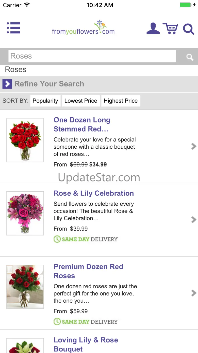
Task: Open the shopping cart icon
Action: click(x=170, y=29)
